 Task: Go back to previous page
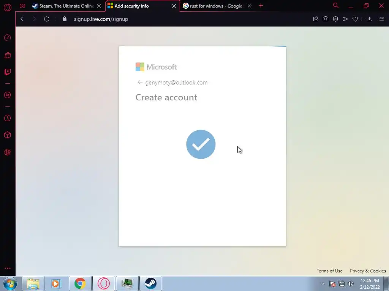click(x=22, y=19)
